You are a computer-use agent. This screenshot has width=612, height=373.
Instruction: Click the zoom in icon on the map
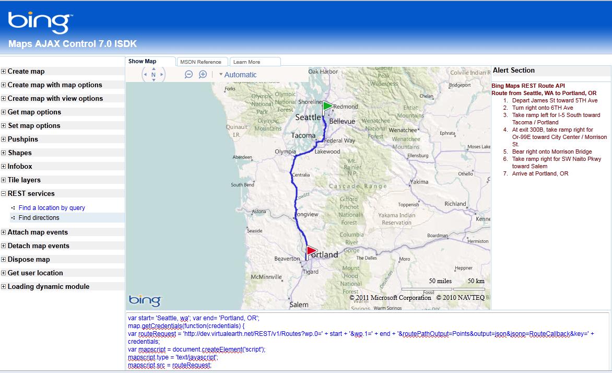point(203,74)
